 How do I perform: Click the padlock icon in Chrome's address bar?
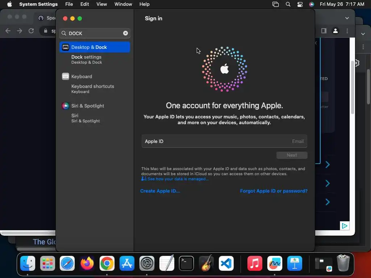coord(46,31)
